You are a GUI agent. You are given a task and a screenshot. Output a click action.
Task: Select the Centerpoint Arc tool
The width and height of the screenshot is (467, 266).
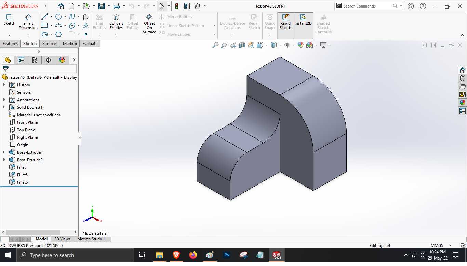click(x=58, y=26)
